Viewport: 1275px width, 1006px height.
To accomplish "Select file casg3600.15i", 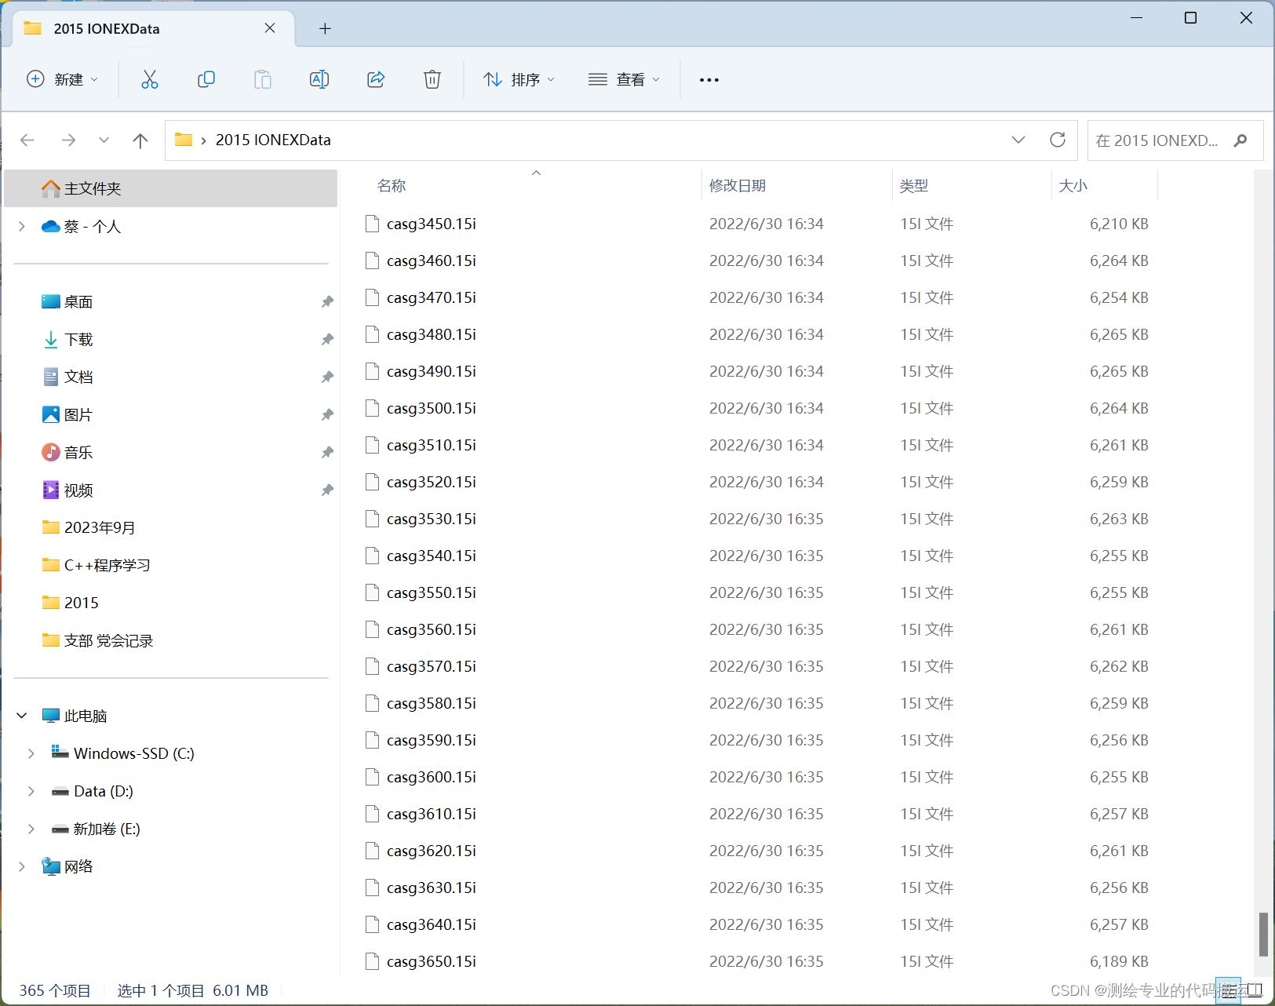I will click(431, 777).
